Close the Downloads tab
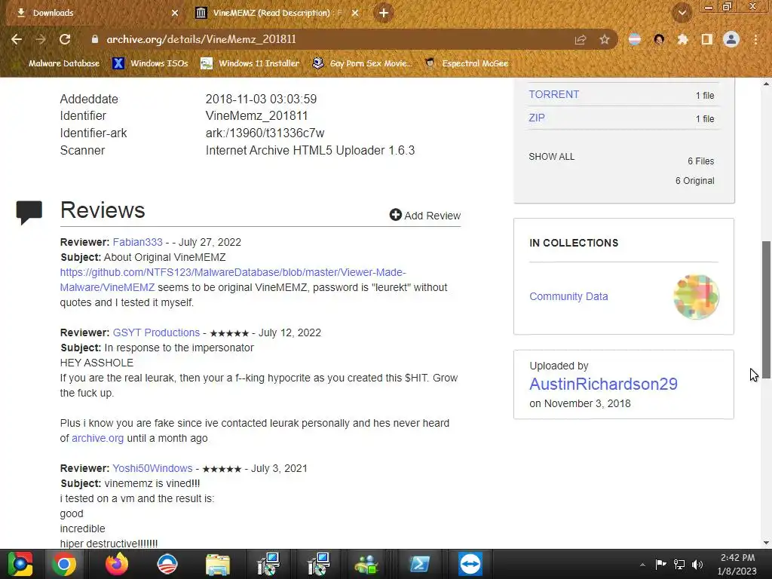 (x=175, y=14)
